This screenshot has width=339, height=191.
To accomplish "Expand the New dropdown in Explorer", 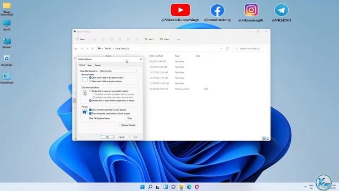I will tap(81, 39).
